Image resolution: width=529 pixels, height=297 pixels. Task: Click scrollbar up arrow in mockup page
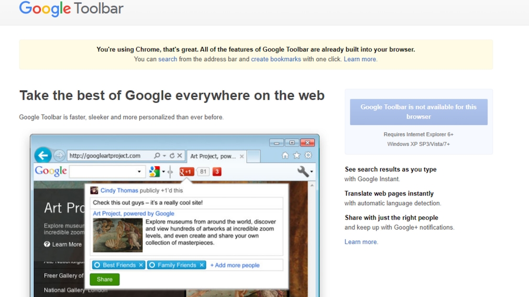[312, 185]
